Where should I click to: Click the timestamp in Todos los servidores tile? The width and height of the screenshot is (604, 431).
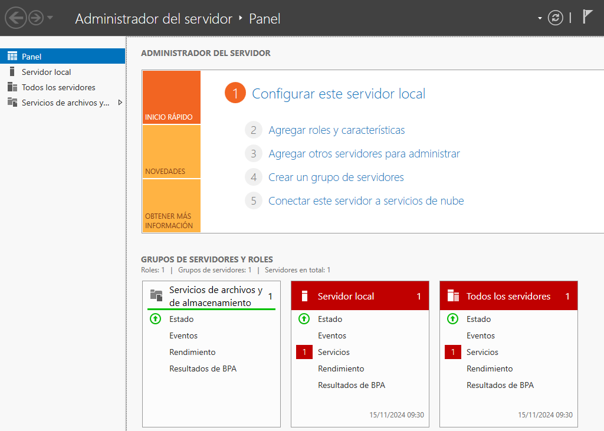(x=545, y=415)
